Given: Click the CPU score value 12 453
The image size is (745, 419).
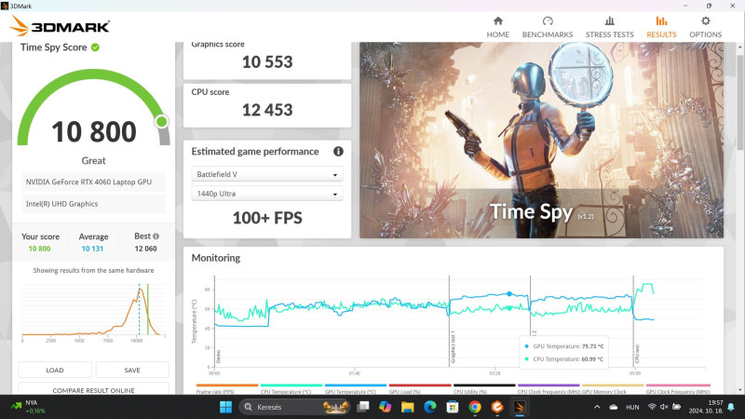Looking at the screenshot, I should coord(267,110).
